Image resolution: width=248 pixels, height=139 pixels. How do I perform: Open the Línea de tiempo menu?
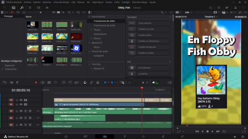[61, 2]
